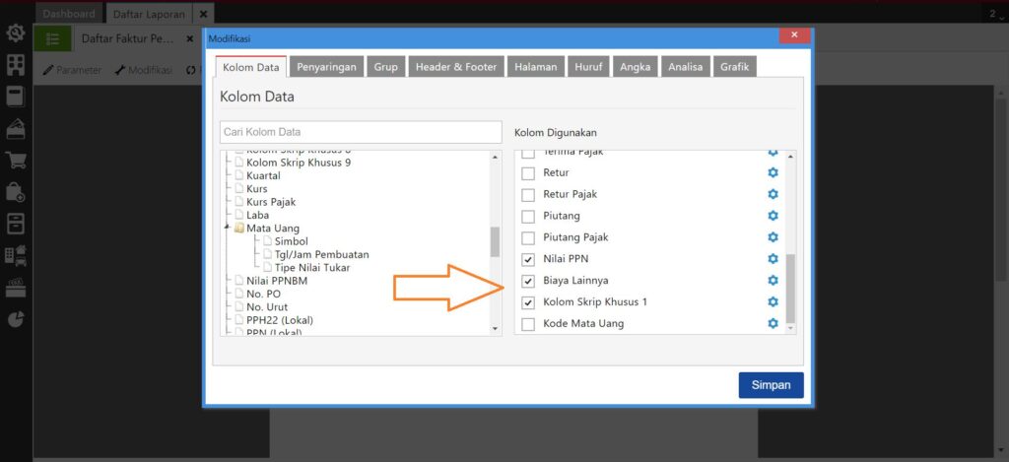
Task: Focus the Cari Kolom Data search field
Action: [361, 132]
